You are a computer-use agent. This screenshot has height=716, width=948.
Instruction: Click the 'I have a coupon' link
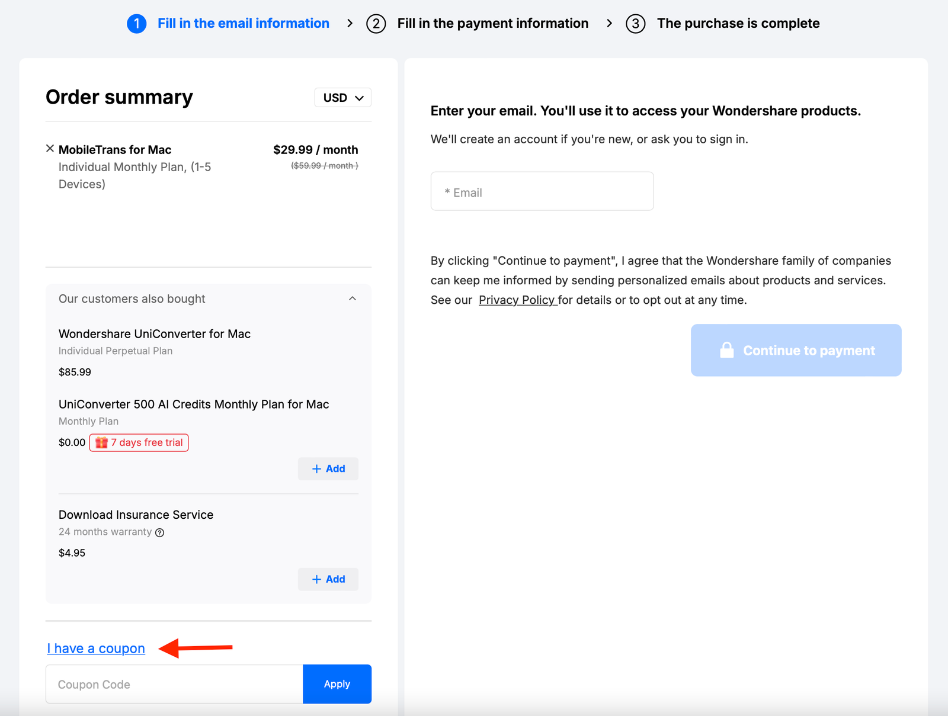click(x=96, y=648)
